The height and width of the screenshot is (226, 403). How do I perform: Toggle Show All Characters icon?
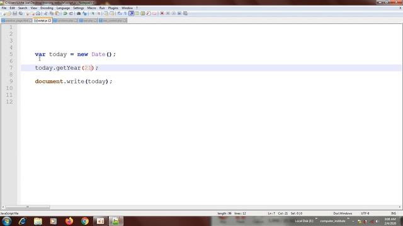(x=125, y=13)
